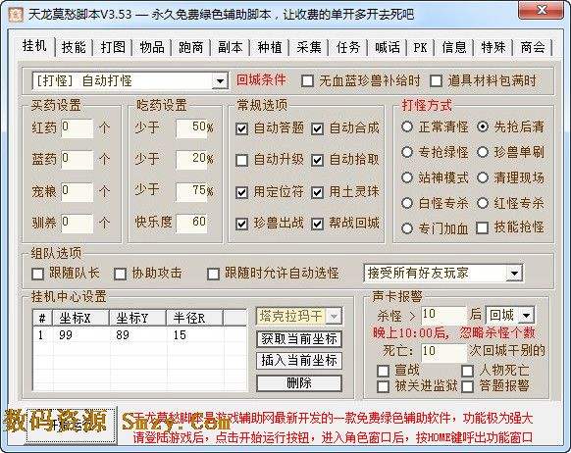Enable 宣战 alarm checkbox
The width and height of the screenshot is (571, 453).
383,371
